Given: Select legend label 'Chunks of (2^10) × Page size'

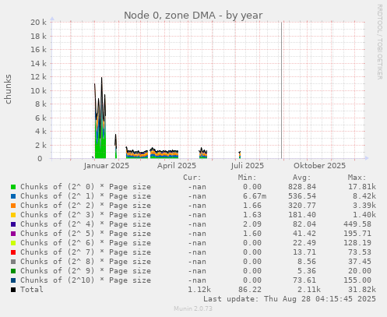Looking at the screenshot, I should tap(86, 280).
